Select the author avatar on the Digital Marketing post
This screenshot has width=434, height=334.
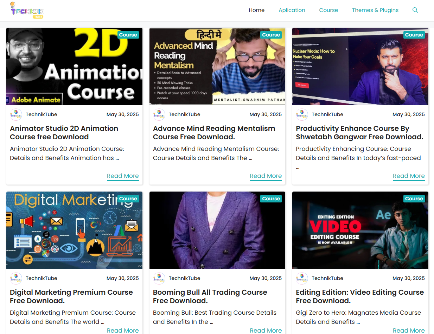pyautogui.click(x=16, y=278)
